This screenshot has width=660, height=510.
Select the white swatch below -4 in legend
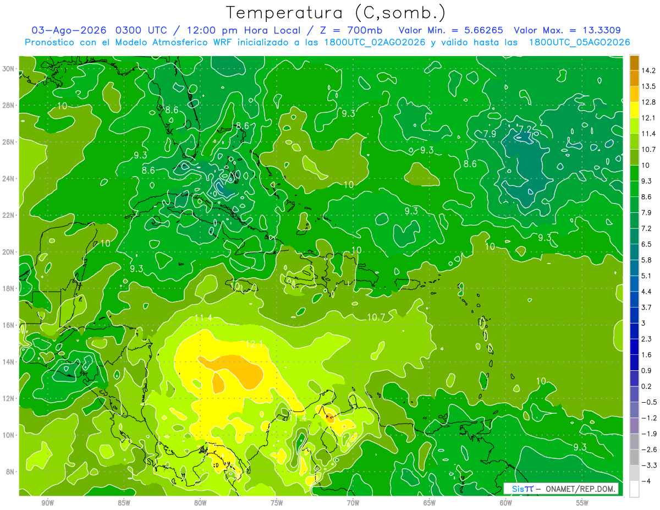(634, 489)
